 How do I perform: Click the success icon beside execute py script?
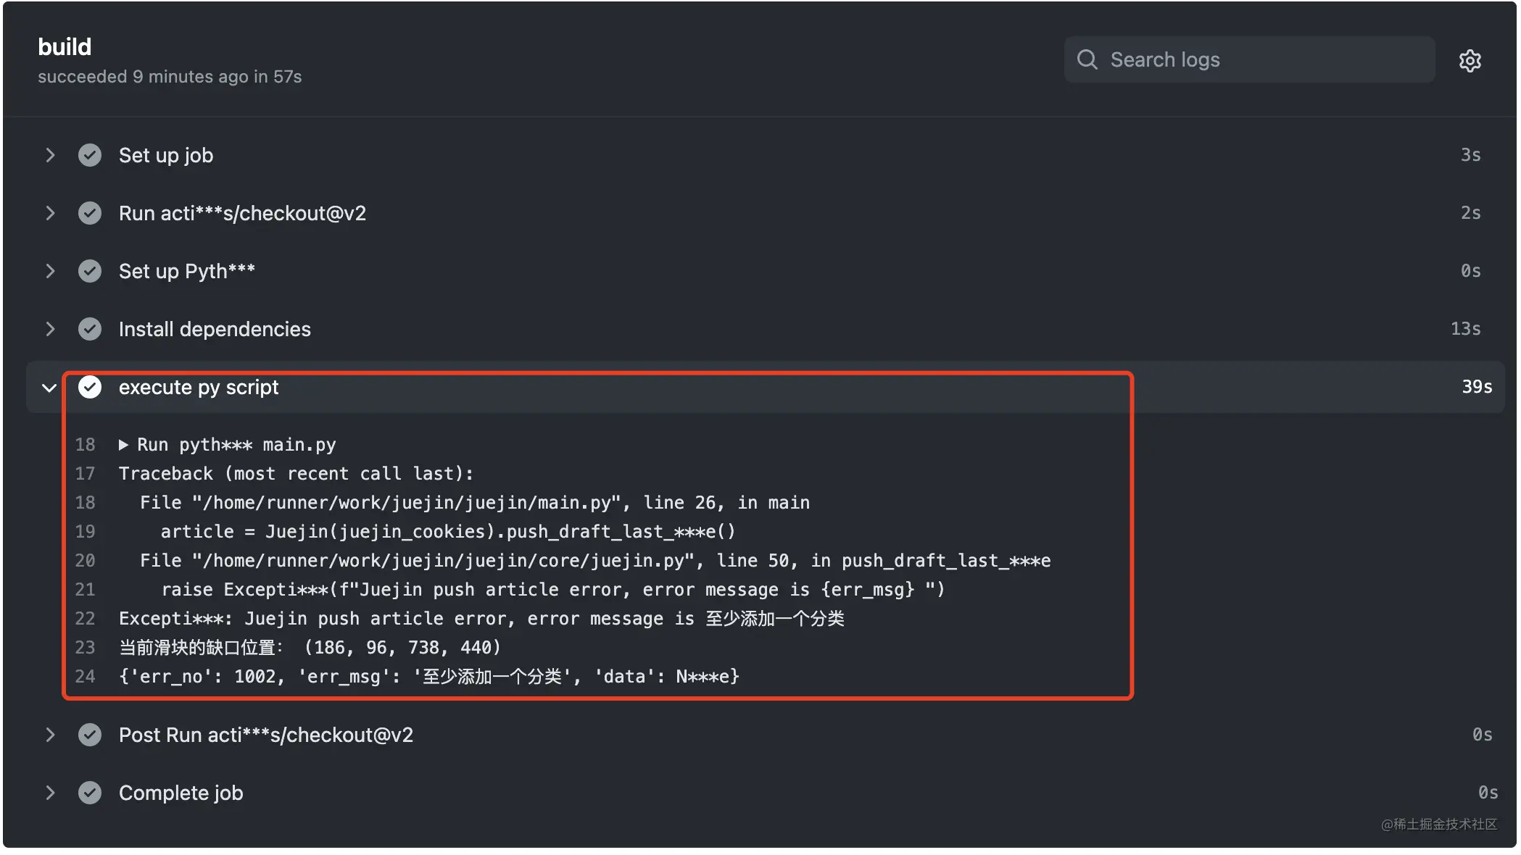(90, 387)
